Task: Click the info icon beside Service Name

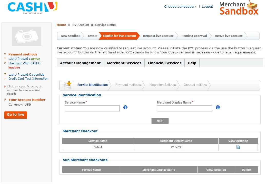Action: [x=125, y=107]
